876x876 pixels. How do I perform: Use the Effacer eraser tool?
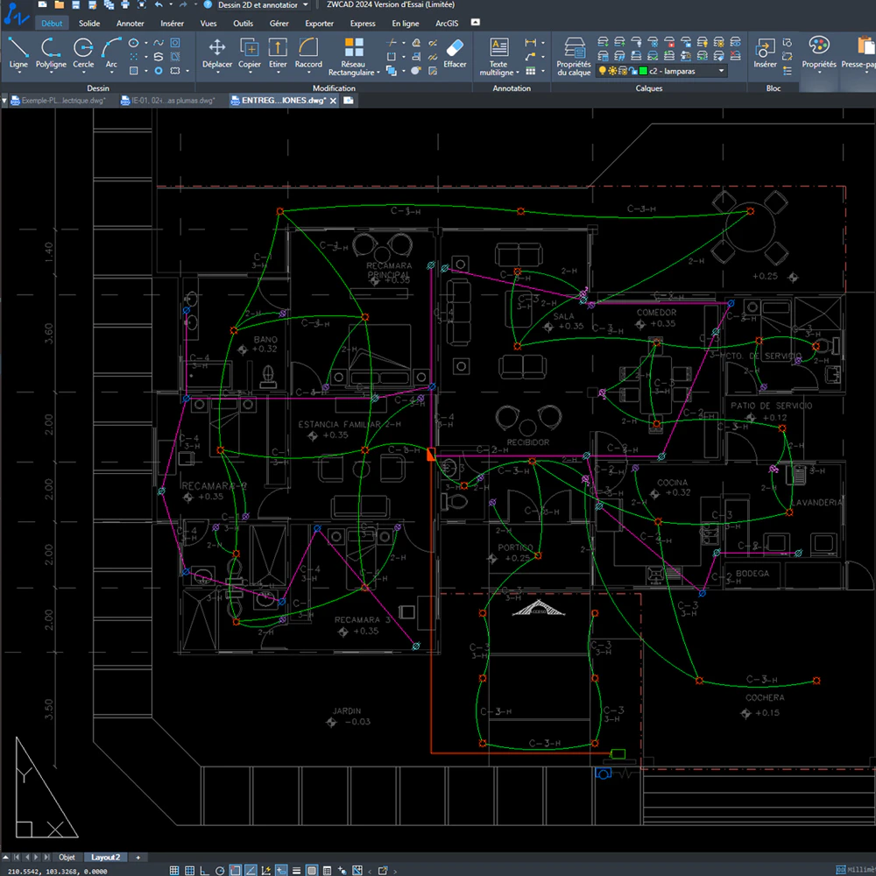point(455,53)
